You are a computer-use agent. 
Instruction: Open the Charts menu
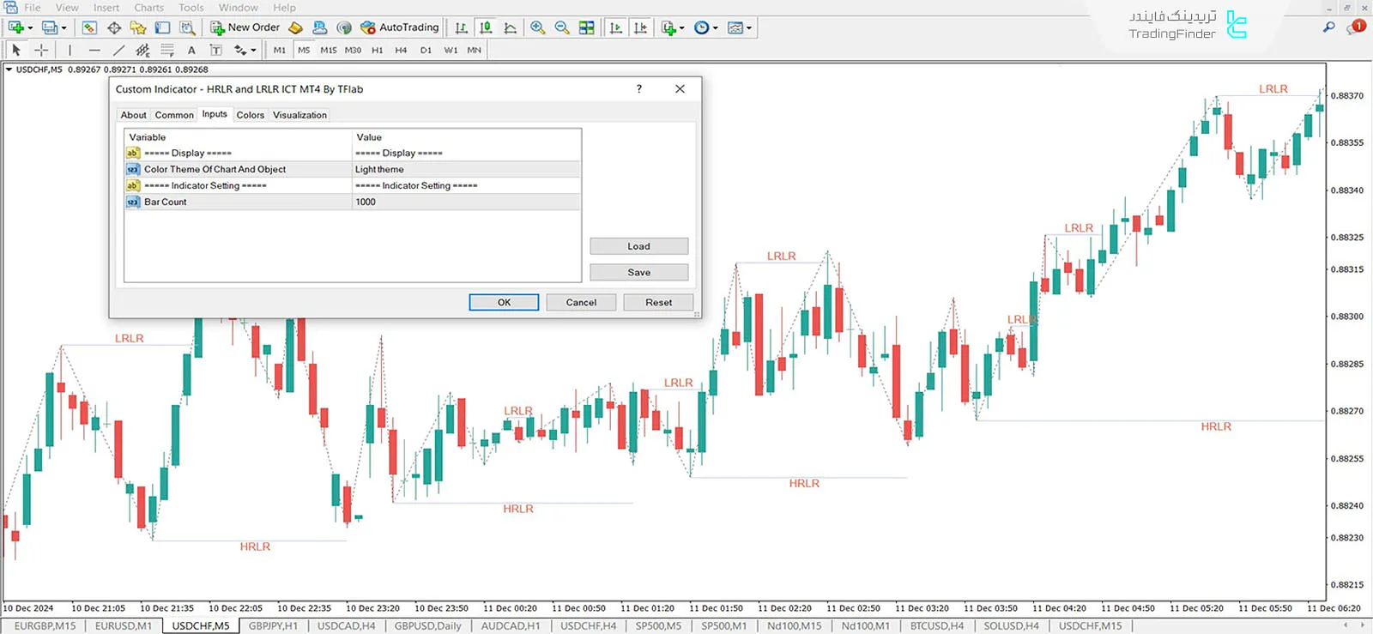pyautogui.click(x=148, y=8)
